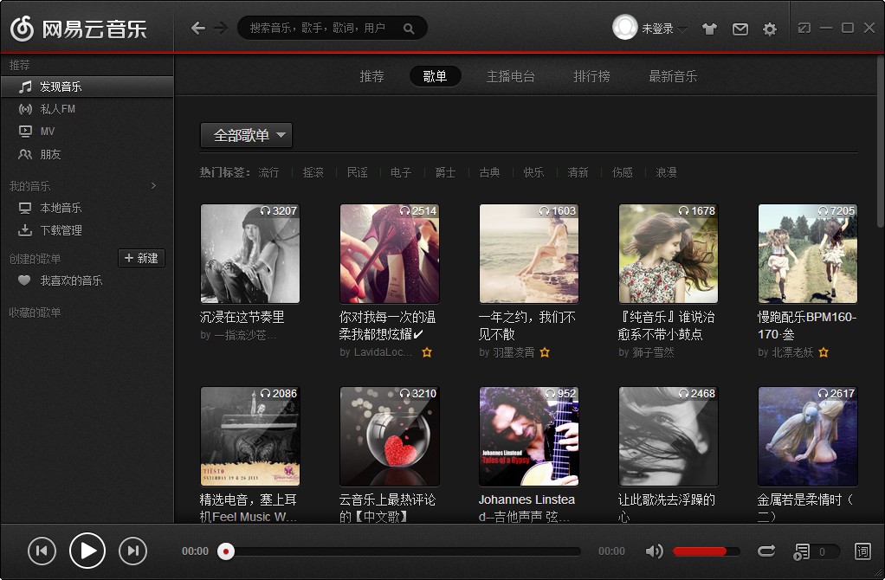
Task: Open the message inbox envelope icon
Action: 740,28
